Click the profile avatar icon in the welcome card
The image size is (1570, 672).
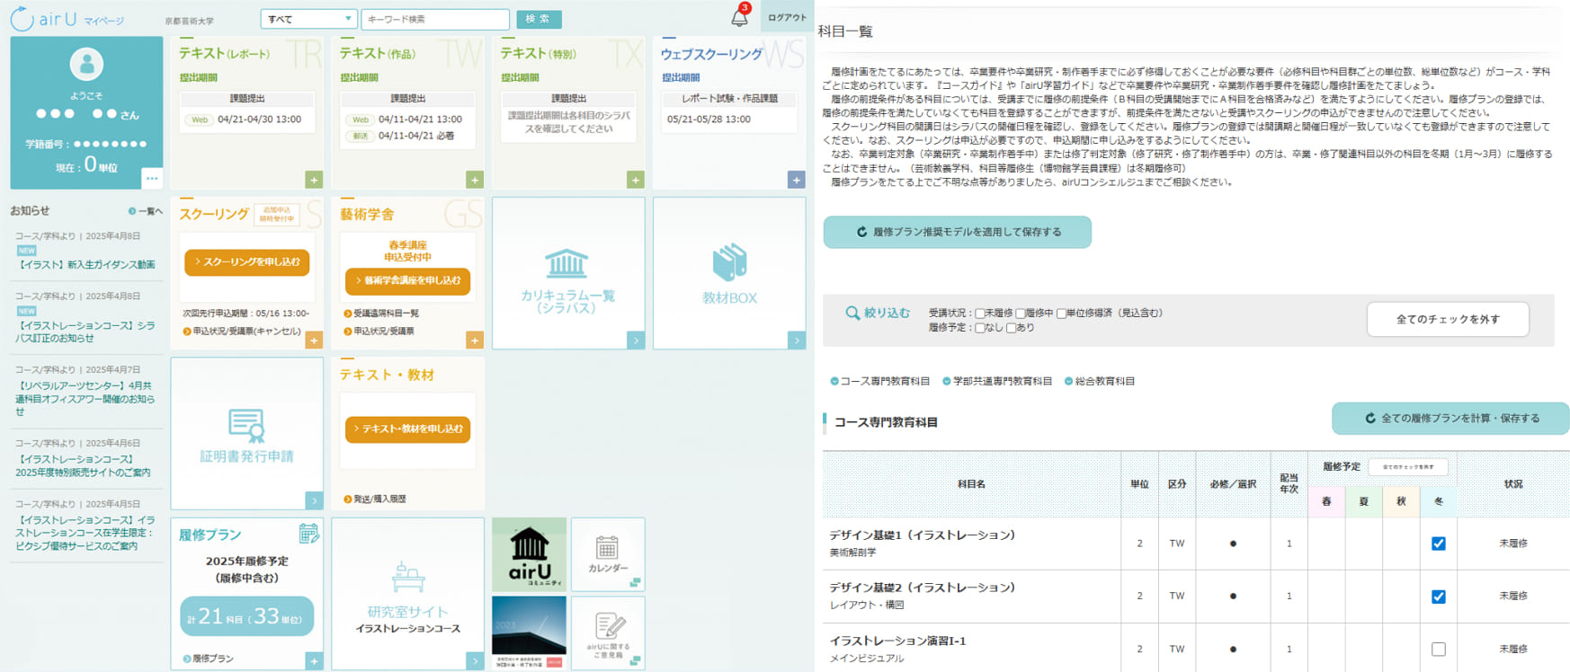[86, 64]
